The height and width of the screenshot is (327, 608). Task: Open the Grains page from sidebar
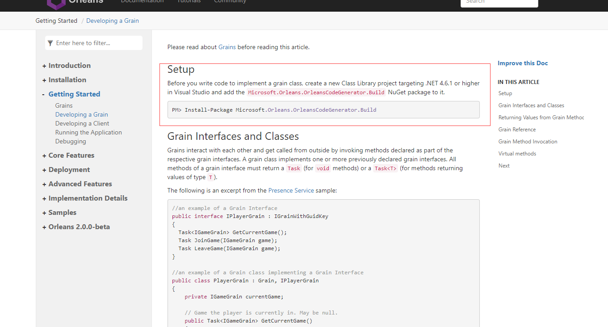63,105
